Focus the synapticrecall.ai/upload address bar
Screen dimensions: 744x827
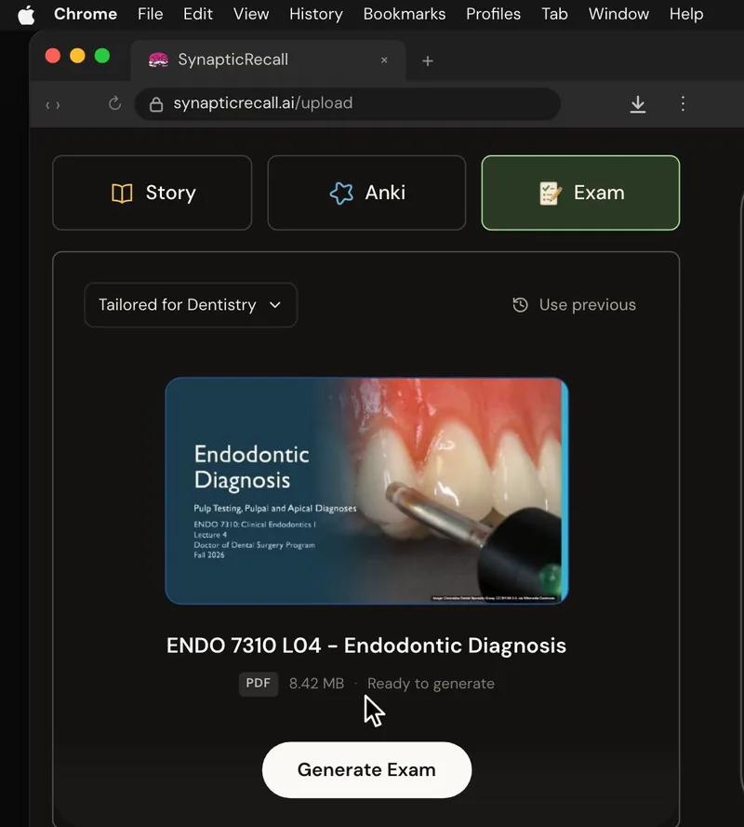(x=348, y=104)
